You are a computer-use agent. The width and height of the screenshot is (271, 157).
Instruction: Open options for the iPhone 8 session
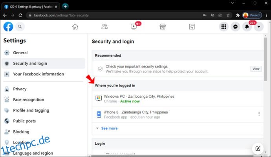(259, 114)
